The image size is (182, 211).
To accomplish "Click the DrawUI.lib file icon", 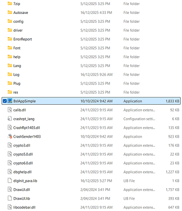I will [x=10, y=198].
